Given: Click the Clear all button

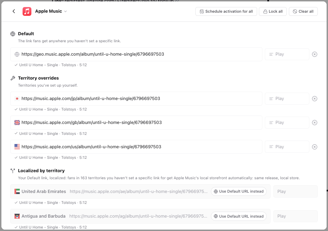Looking at the screenshot, I should (303, 12).
